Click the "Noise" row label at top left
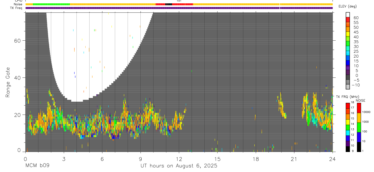This screenshot has height=172, width=374. click(x=18, y=4)
